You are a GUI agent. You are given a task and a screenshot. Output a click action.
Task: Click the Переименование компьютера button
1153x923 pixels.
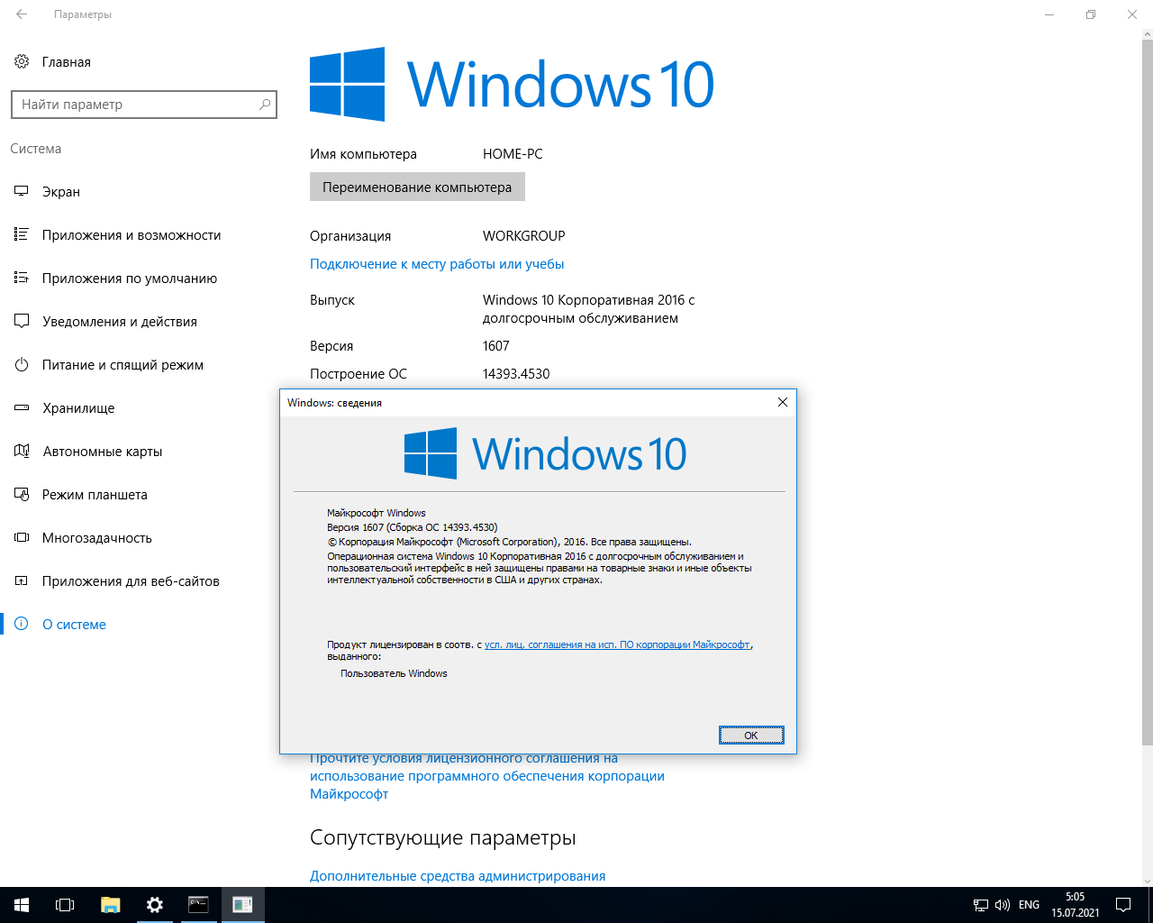point(417,187)
